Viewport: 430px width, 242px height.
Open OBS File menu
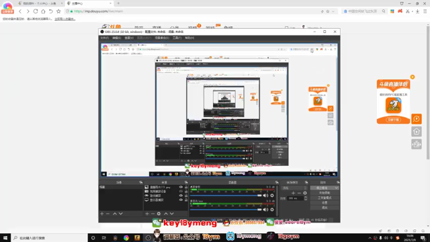pyautogui.click(x=105, y=38)
